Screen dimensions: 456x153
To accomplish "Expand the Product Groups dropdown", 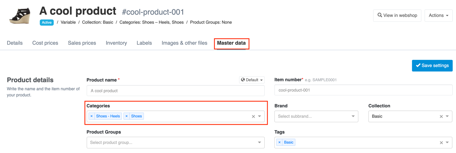I will [x=259, y=142].
